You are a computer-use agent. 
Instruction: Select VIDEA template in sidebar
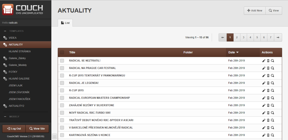click(13, 38)
